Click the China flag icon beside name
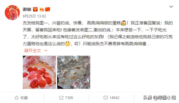 tap(48, 9)
